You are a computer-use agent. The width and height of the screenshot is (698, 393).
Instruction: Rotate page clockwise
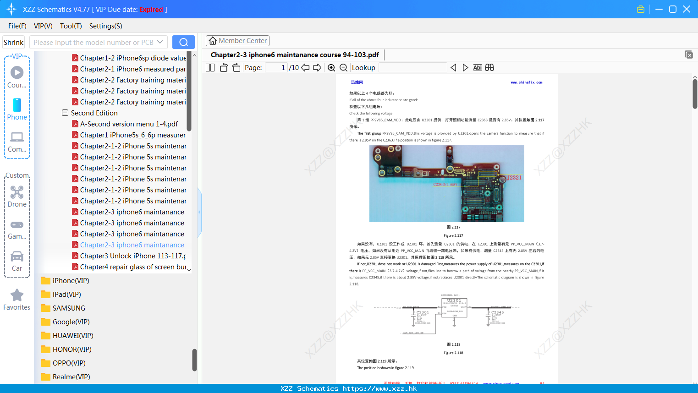point(236,68)
